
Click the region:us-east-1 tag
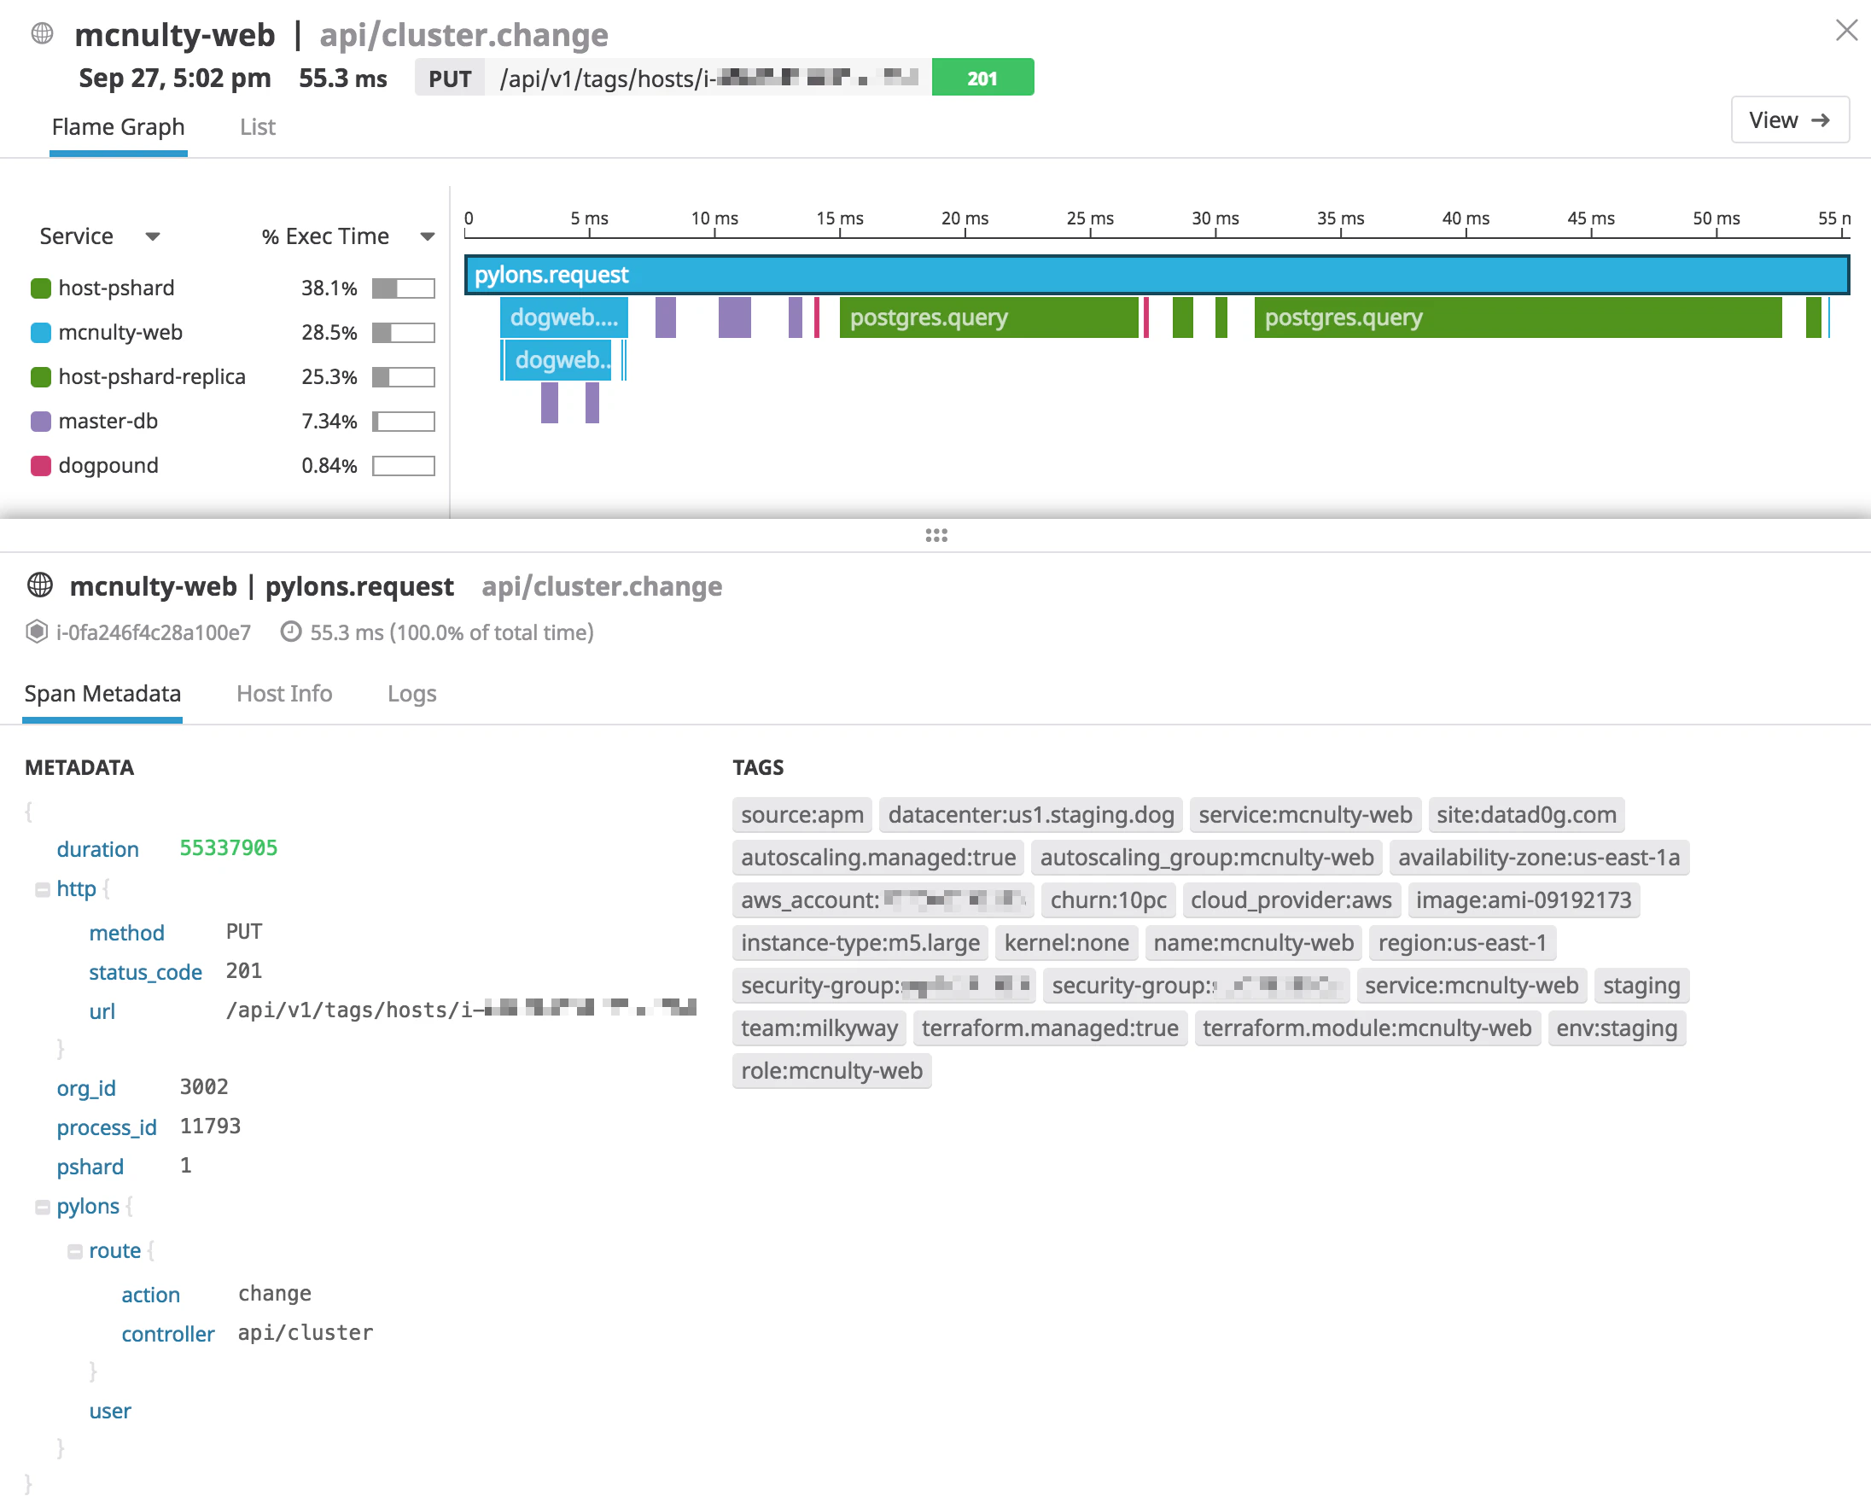(1462, 942)
